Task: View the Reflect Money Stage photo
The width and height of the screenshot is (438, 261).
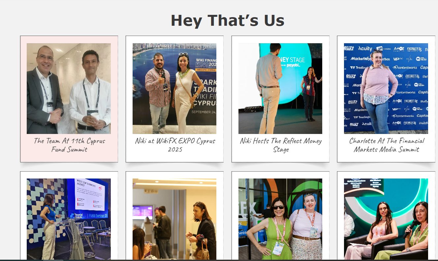Action: 280,88
